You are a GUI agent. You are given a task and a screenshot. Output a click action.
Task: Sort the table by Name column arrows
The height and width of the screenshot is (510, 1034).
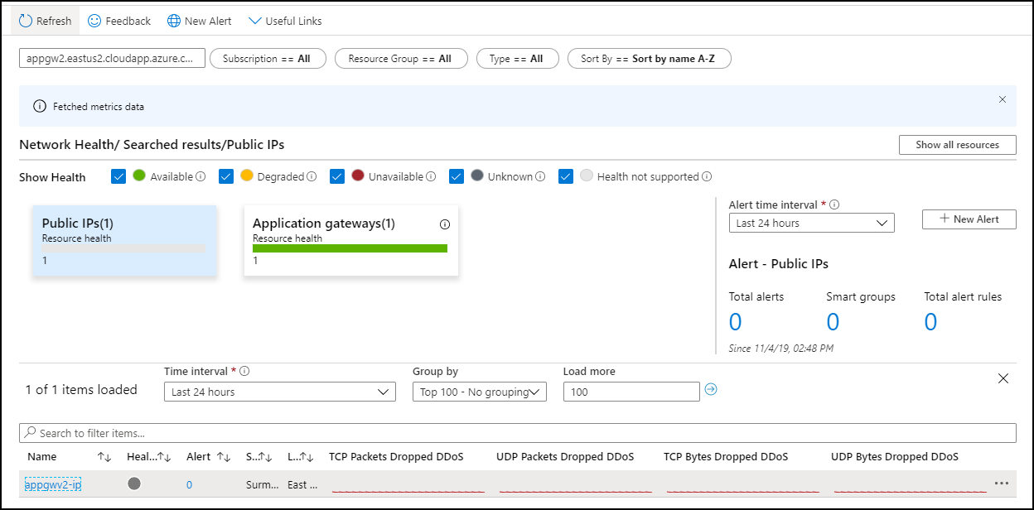(104, 457)
